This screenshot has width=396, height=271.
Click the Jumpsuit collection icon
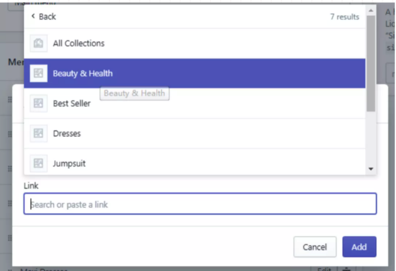pos(39,164)
